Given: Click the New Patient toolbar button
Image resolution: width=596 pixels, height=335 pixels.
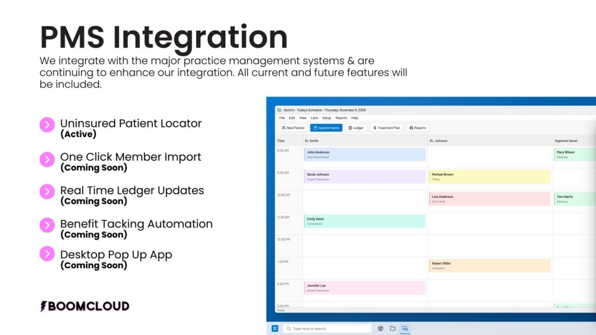Looking at the screenshot, I should tap(293, 128).
